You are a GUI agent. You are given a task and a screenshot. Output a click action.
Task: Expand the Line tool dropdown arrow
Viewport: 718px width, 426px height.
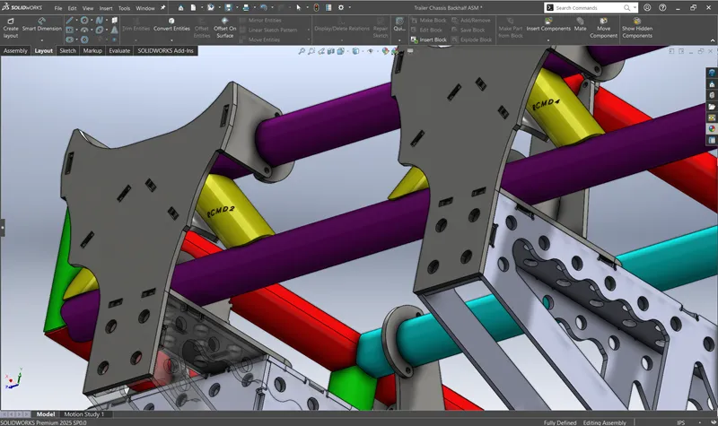point(76,20)
